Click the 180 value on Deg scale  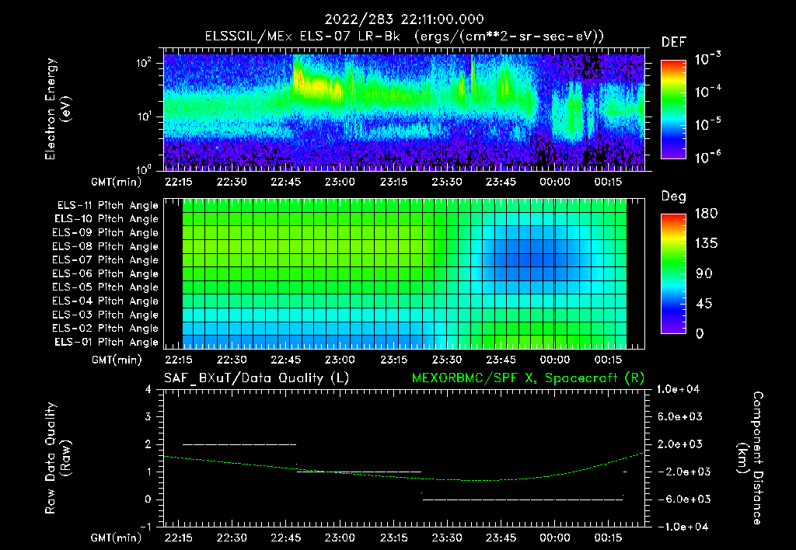pyautogui.click(x=707, y=214)
